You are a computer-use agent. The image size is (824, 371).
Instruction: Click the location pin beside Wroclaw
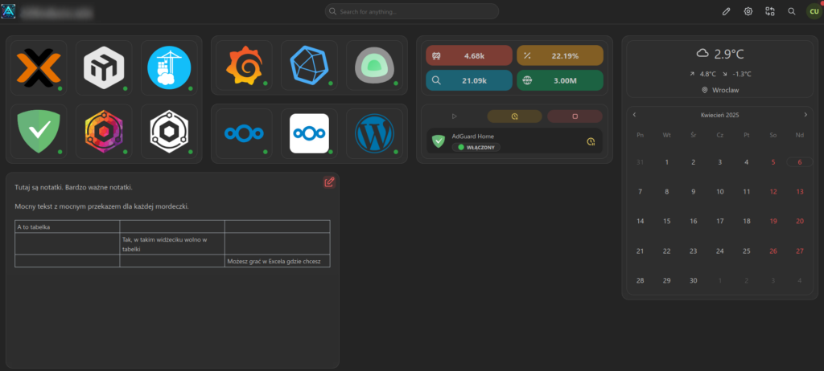[x=705, y=90]
